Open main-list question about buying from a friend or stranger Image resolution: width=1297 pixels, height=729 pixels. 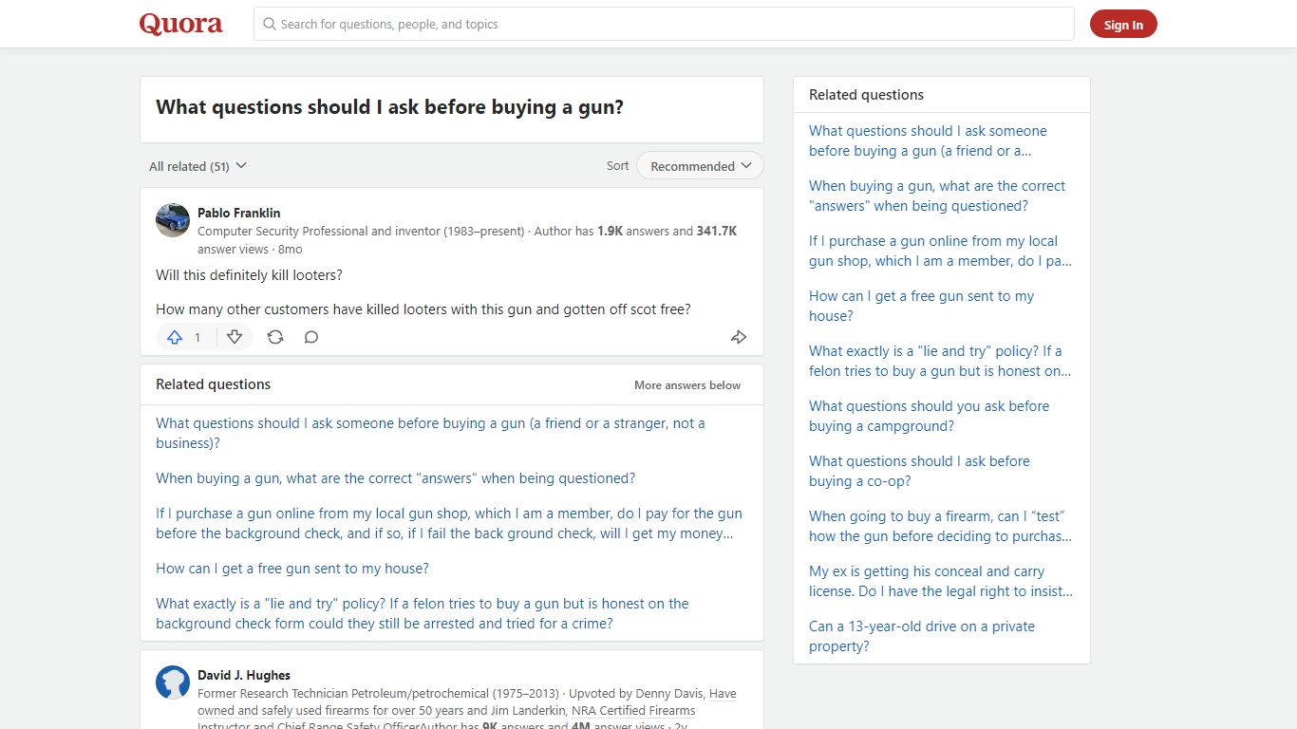430,433
